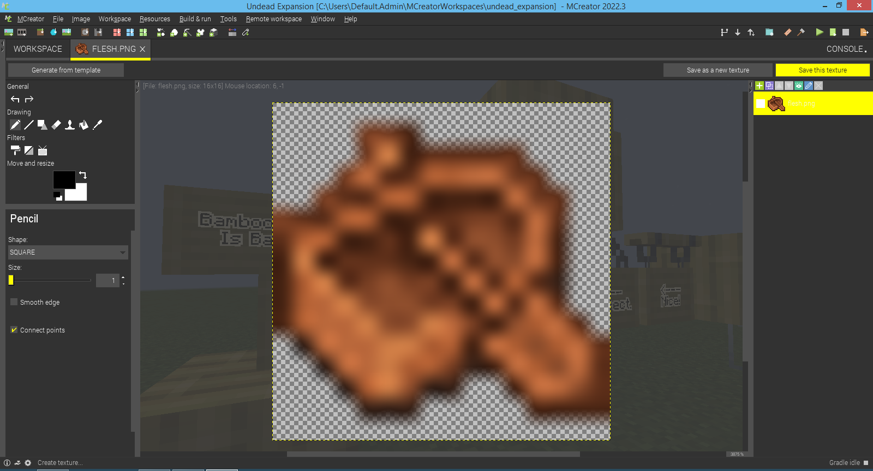Select the Color picker eyedropper tool
The height and width of the screenshot is (471, 873).
pyautogui.click(x=98, y=125)
